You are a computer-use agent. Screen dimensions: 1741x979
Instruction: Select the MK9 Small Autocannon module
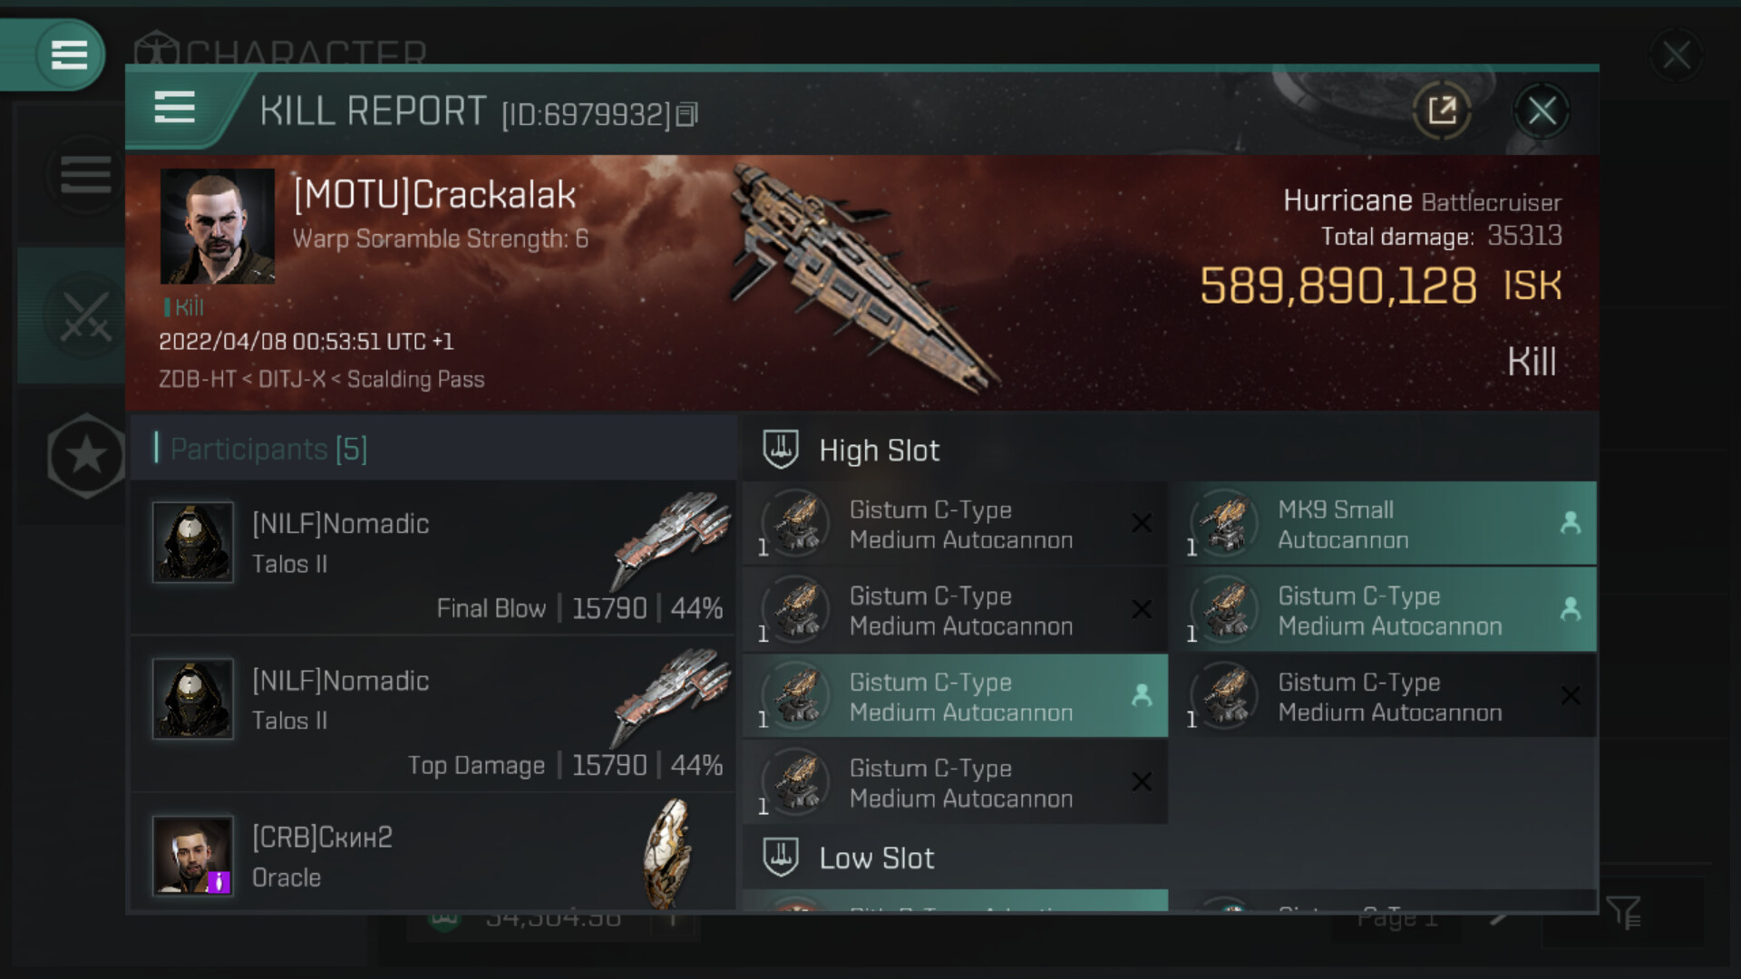(1384, 524)
